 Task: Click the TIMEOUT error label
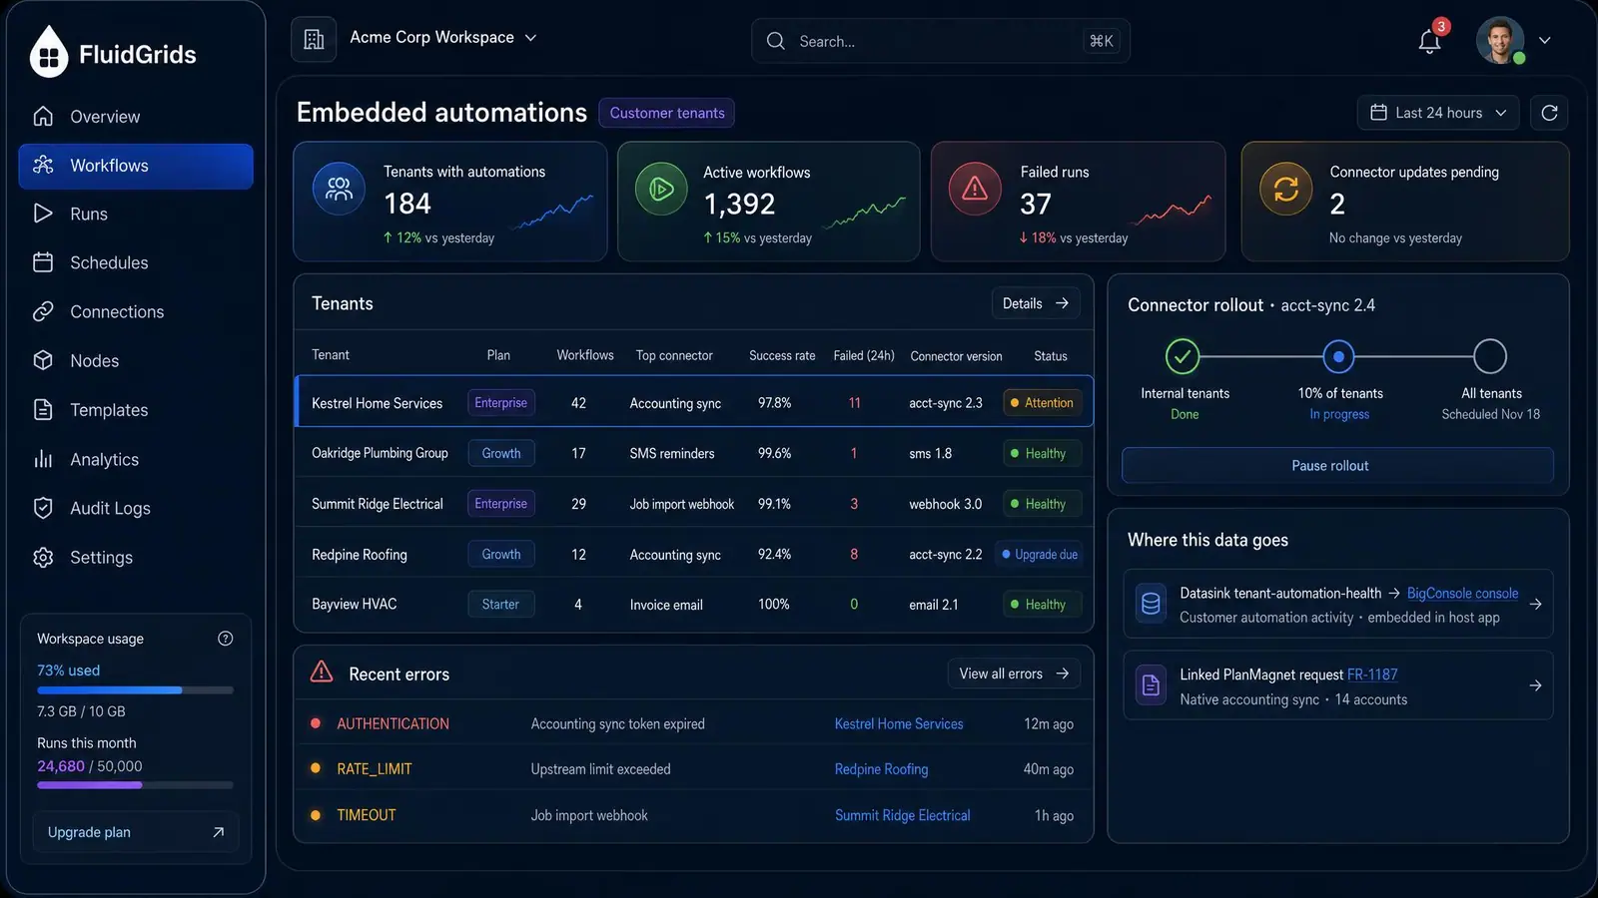(366, 815)
